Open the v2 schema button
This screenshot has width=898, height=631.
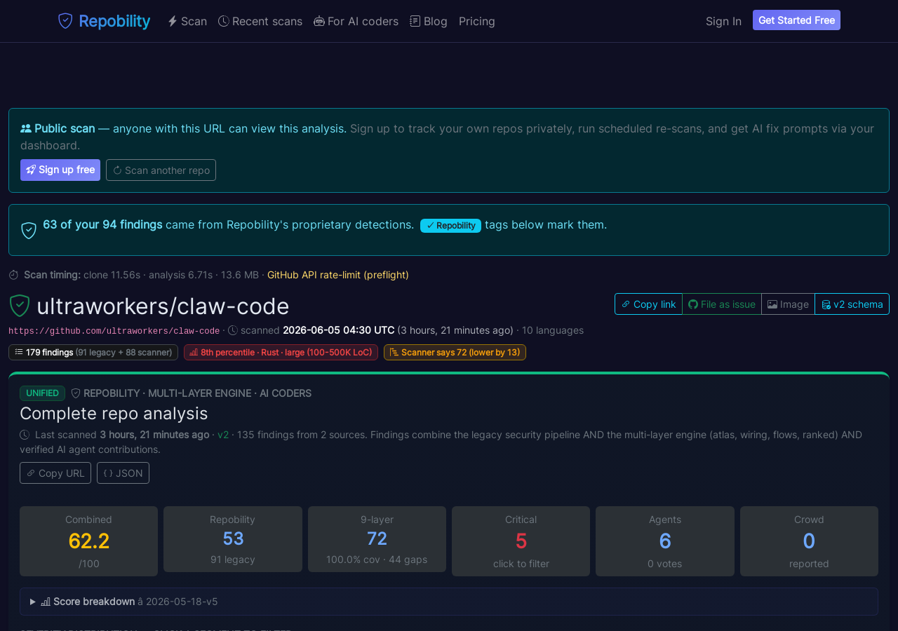[852, 304]
